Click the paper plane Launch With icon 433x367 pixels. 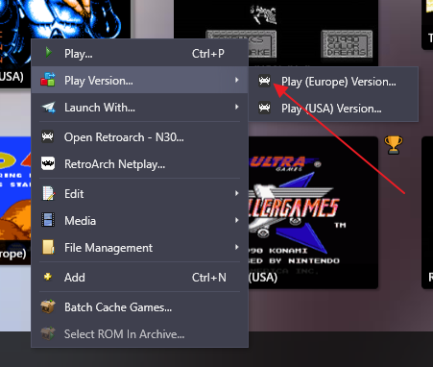click(x=48, y=108)
